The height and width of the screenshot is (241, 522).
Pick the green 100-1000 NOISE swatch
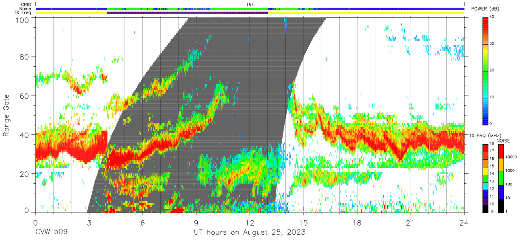point(500,178)
